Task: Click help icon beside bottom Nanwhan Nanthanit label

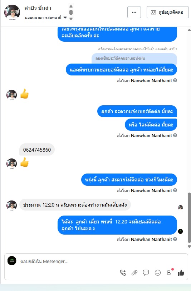Action: pos(175,239)
